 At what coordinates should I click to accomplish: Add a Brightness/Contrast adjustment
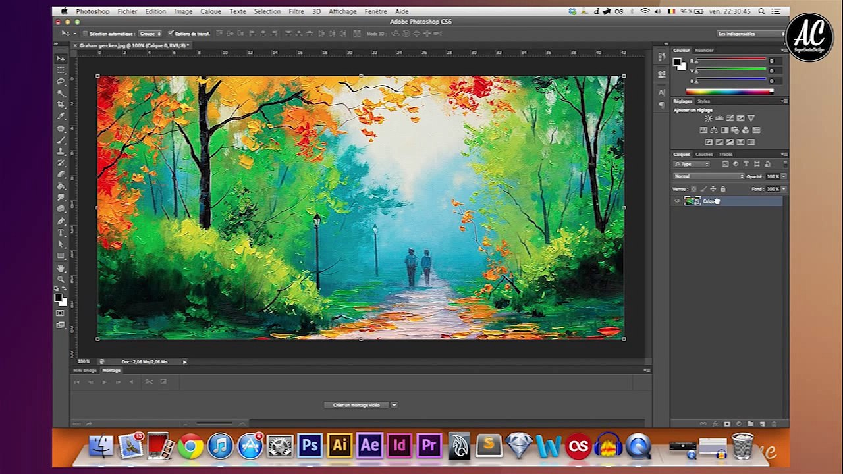[709, 118]
